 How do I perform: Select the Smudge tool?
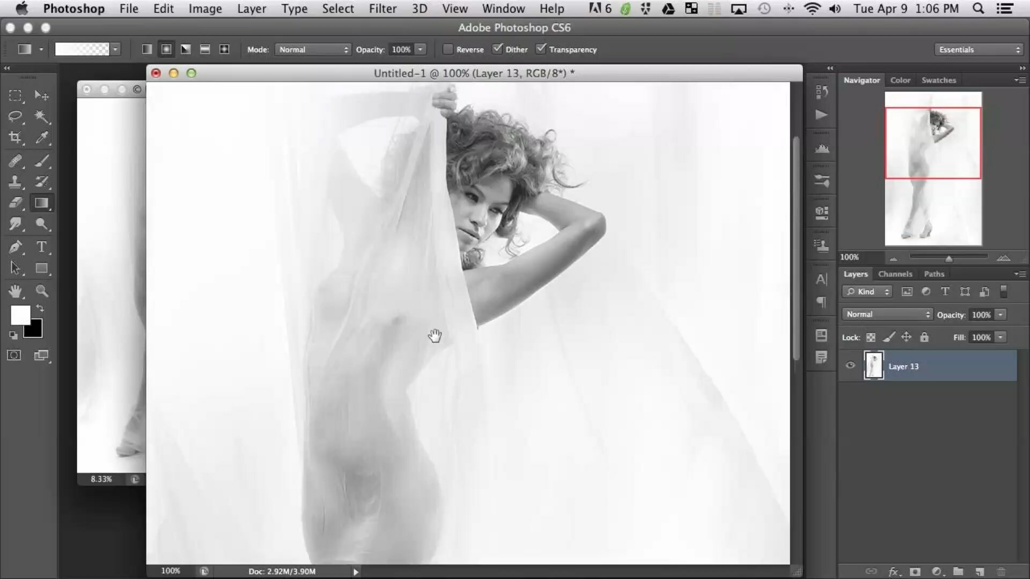coord(15,224)
